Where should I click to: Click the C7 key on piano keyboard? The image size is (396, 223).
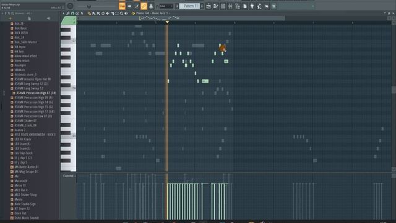tap(69, 41)
